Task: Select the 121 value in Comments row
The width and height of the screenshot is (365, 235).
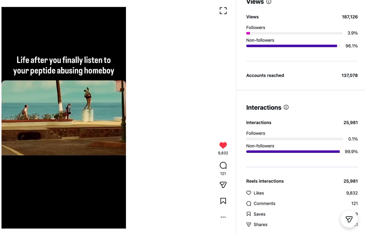Action: tap(354, 204)
